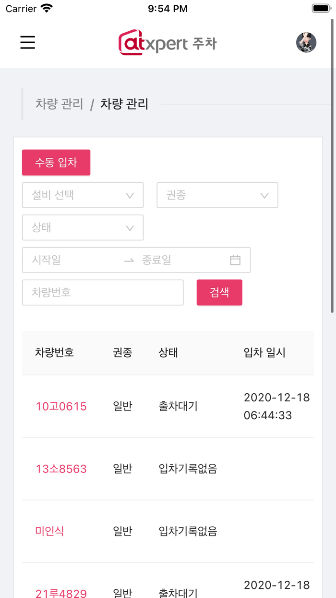Click the atxpert 주차 logo
336x598 pixels.
[167, 42]
